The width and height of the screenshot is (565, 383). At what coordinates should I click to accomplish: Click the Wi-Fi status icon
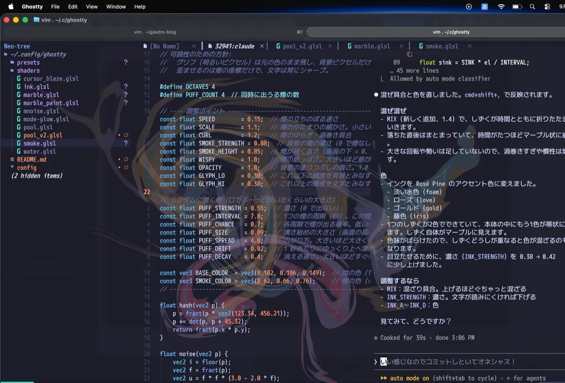pyautogui.click(x=501, y=6)
